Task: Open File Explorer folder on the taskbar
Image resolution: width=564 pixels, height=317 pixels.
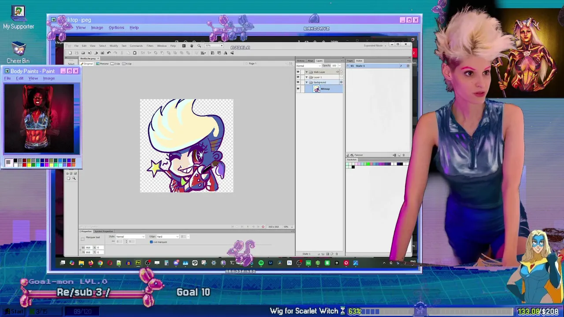Action: pos(82,263)
